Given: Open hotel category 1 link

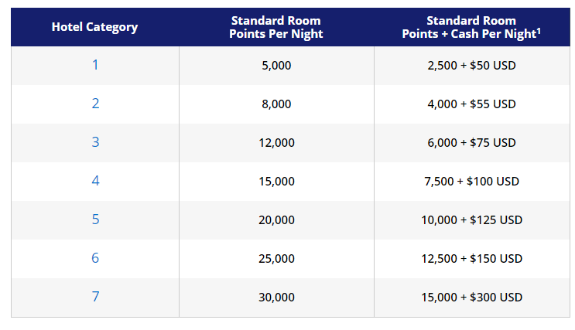Looking at the screenshot, I should [95, 65].
